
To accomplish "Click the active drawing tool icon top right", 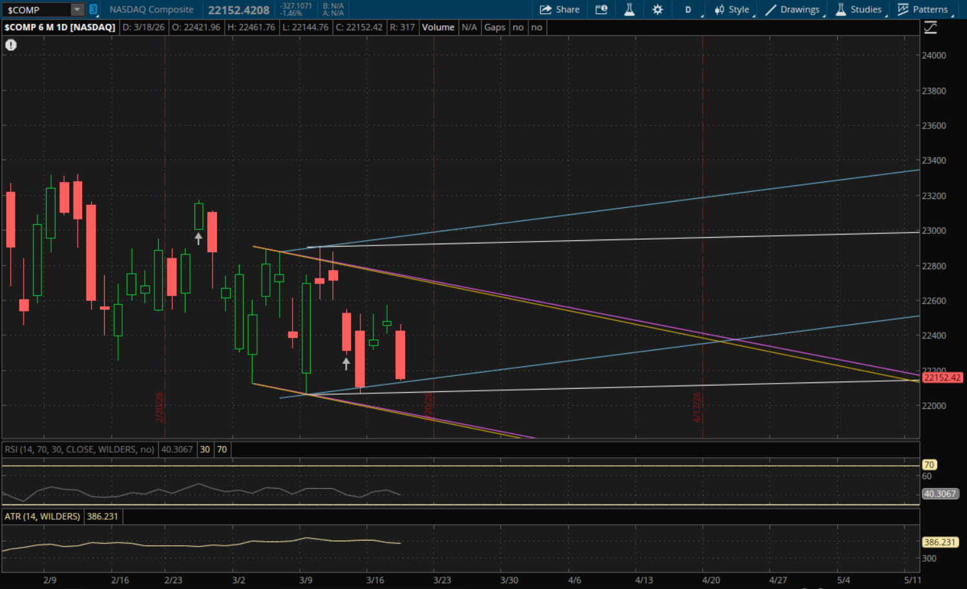I will coord(930,28).
